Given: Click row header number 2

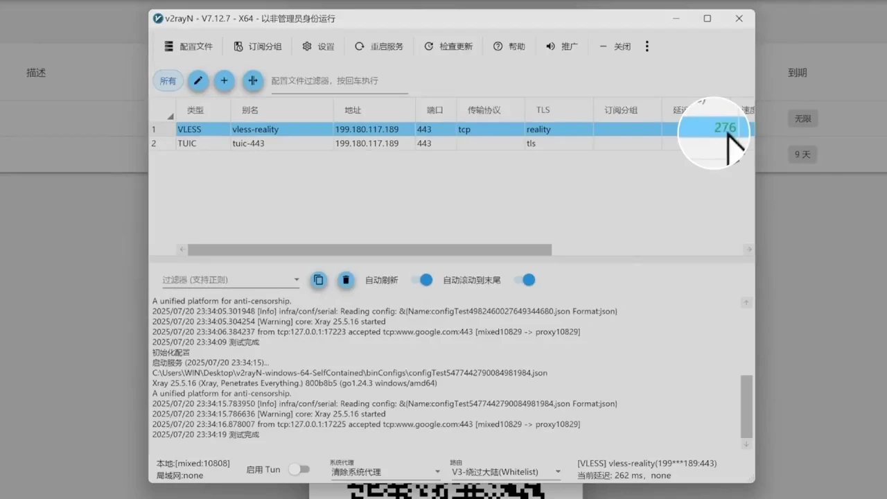Looking at the screenshot, I should (x=162, y=143).
